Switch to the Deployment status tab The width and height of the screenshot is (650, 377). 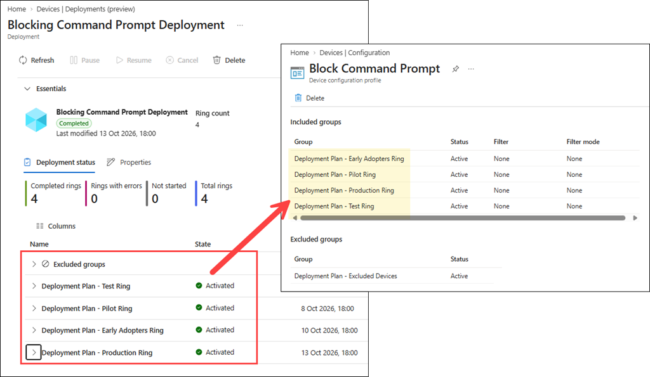60,162
